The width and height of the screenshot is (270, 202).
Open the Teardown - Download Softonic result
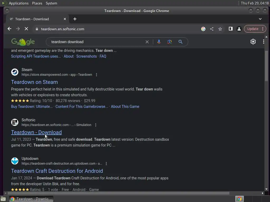[36, 132]
